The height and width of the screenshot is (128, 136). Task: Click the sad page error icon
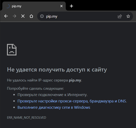coord(12,50)
